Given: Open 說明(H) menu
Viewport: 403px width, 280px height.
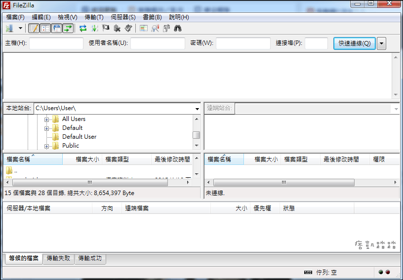Looking at the screenshot, I should (x=179, y=17).
